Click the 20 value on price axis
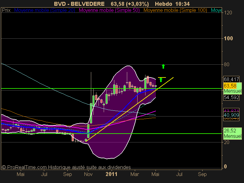This screenshot has height=183, width=244. [227, 142]
